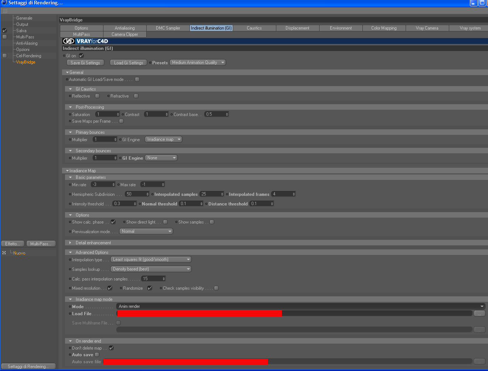Screen dimensions: 488x371
Task: Switch to the DMC Sampler tab
Action: pos(168,28)
